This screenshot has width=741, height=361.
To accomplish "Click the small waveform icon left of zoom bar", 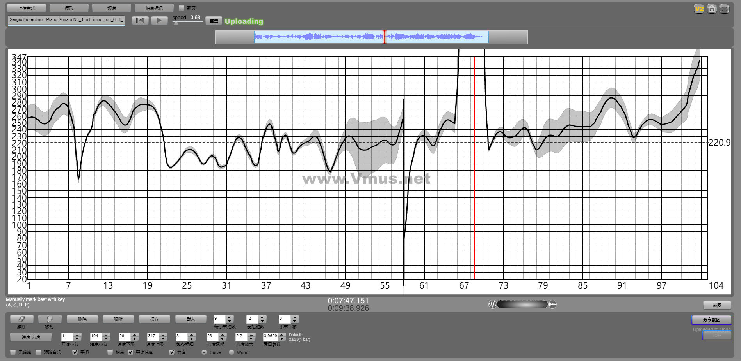I will pyautogui.click(x=492, y=304).
